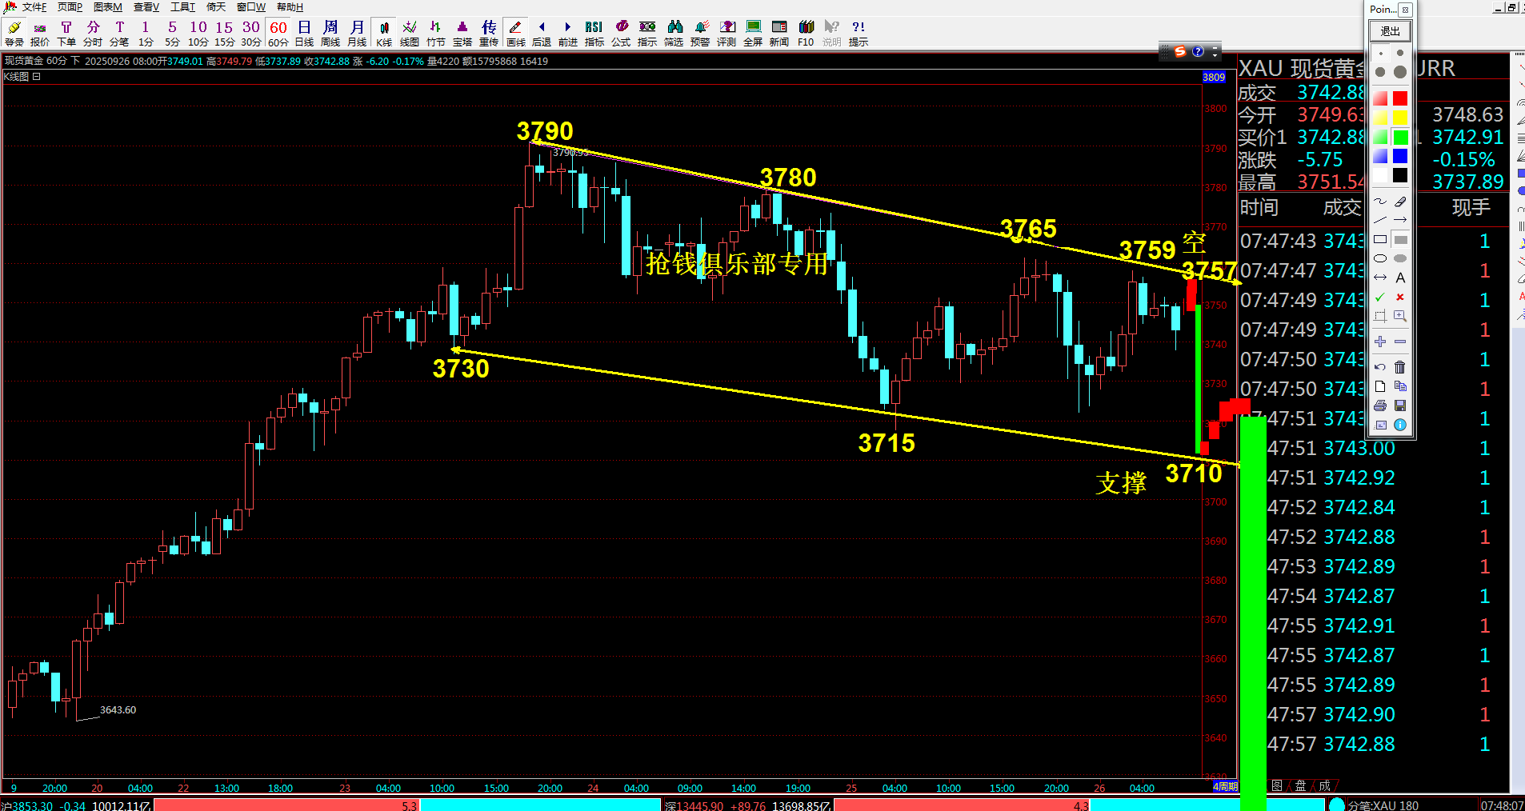The width and height of the screenshot is (1525, 811).
Task: Open the 图表M menu
Action: pyautogui.click(x=108, y=7)
